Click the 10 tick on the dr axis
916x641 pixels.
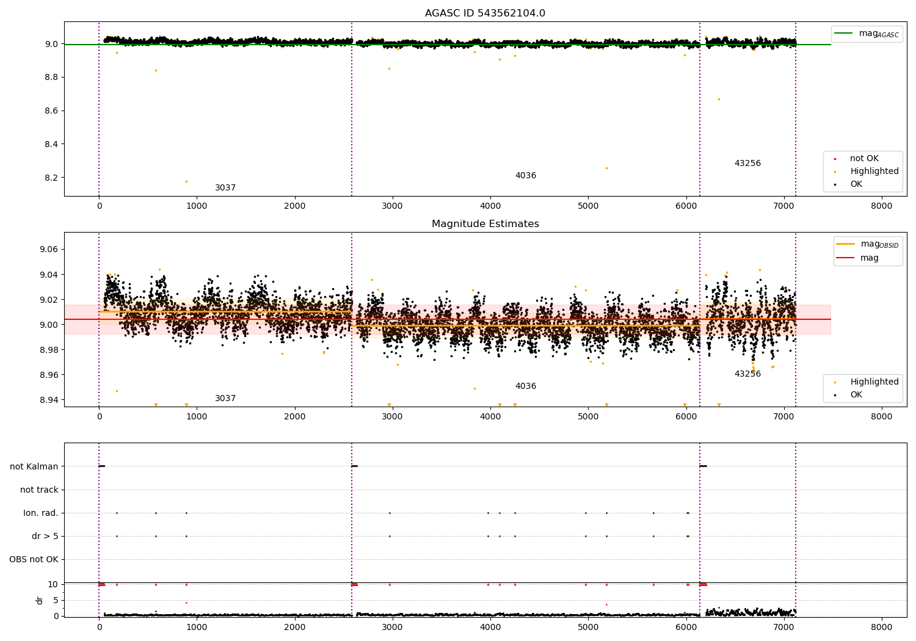[x=53, y=585]
